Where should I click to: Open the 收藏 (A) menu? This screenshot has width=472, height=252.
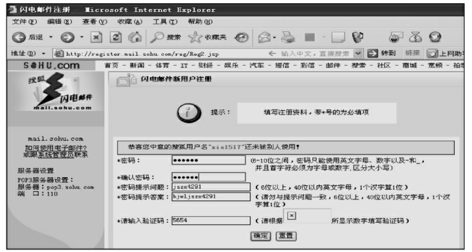click(130, 21)
